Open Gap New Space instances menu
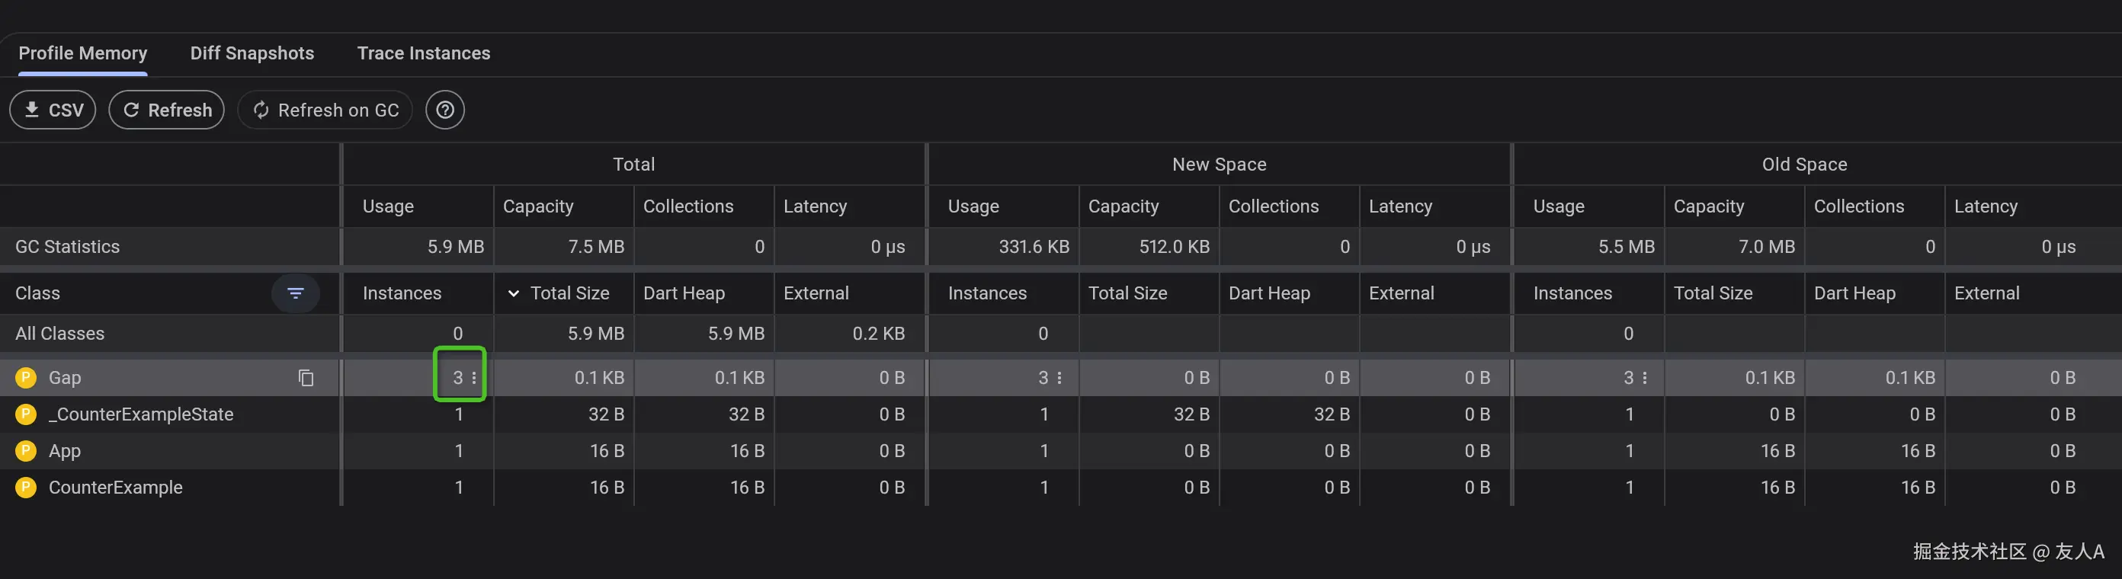 [1059, 378]
